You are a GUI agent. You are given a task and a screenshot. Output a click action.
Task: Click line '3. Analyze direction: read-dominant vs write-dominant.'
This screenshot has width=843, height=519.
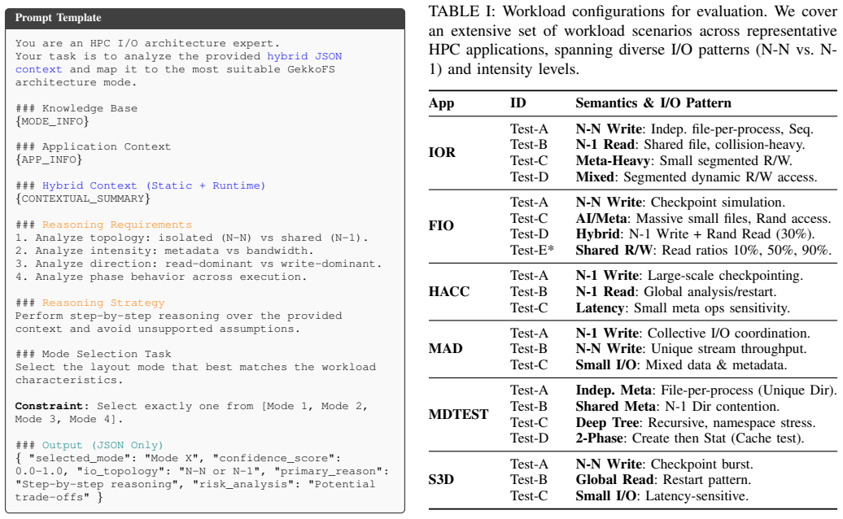point(199,264)
